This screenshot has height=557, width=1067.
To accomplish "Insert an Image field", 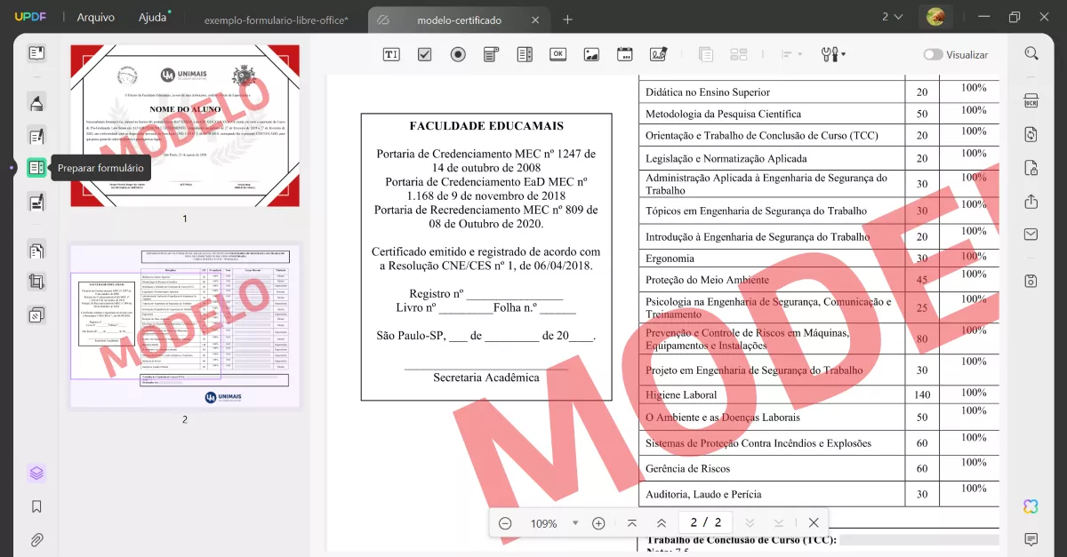I will (591, 53).
